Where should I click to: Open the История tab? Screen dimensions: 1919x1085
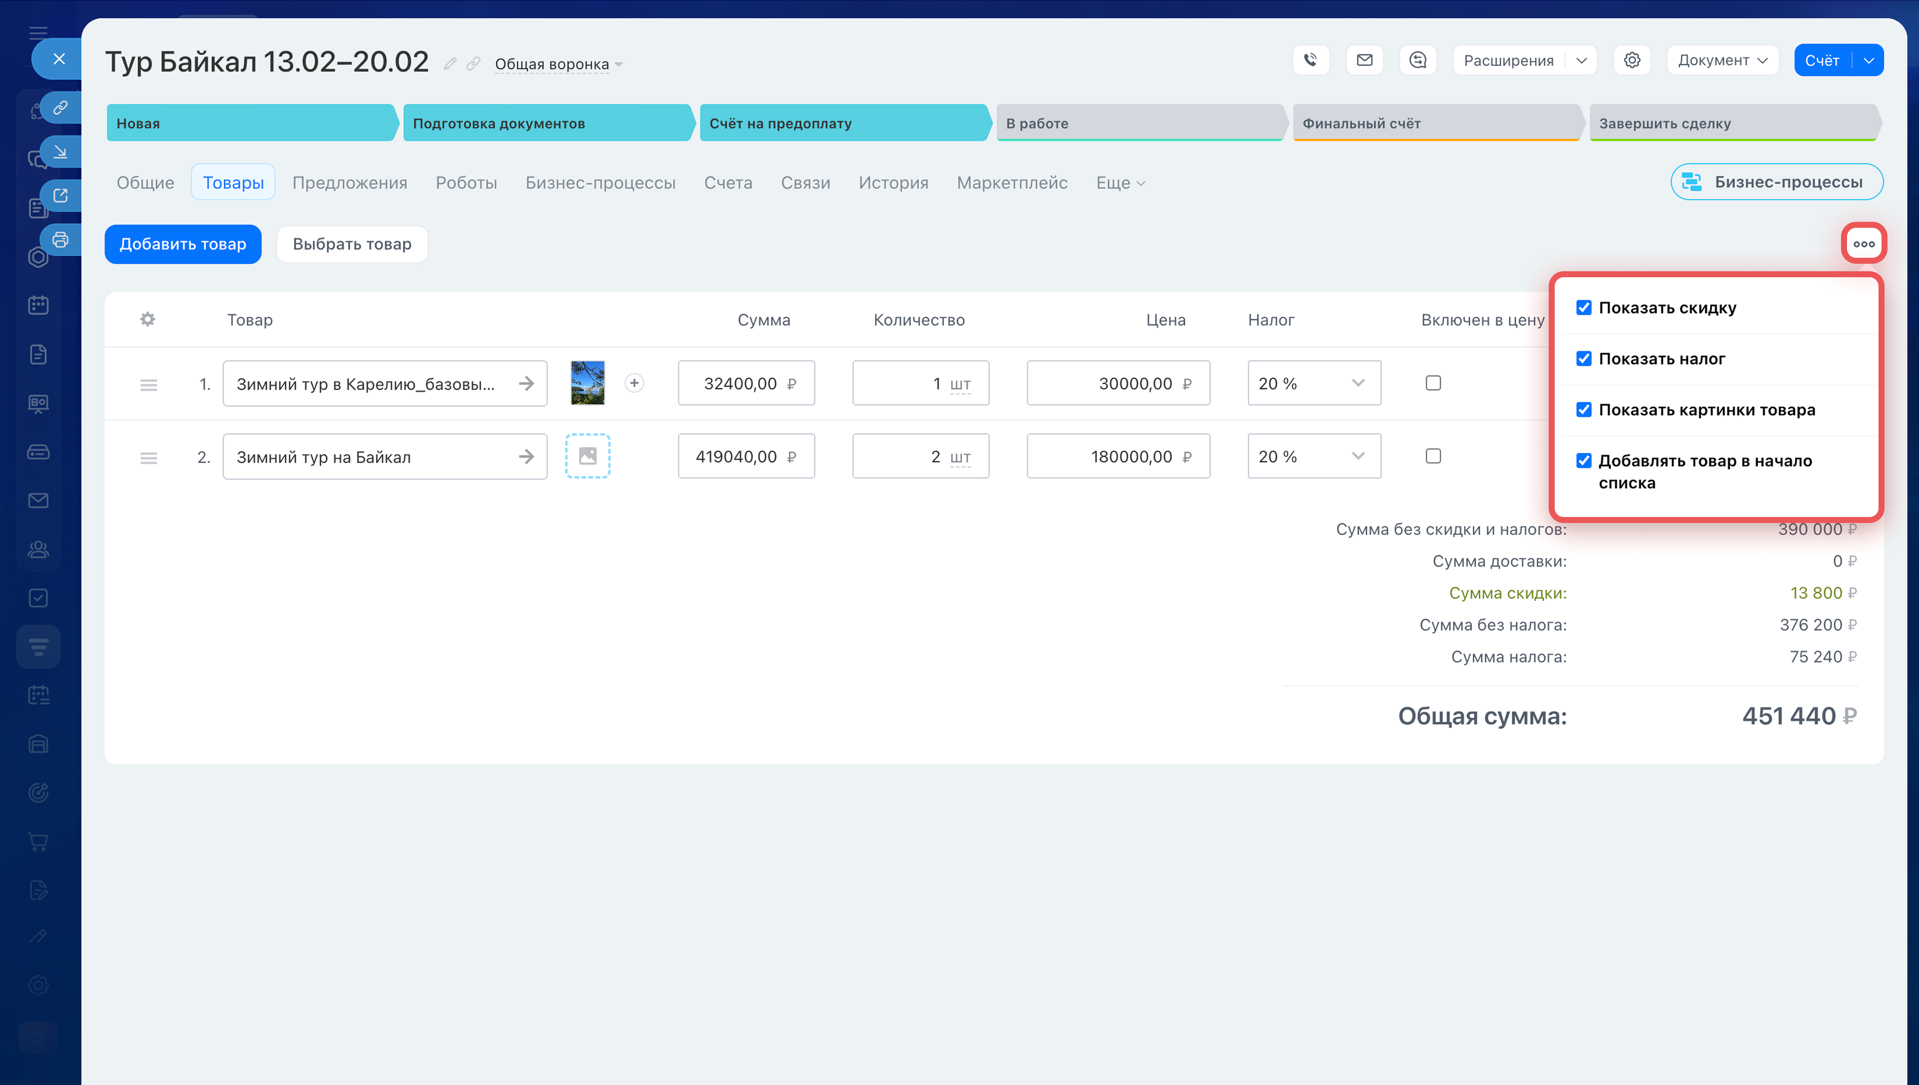point(893,182)
